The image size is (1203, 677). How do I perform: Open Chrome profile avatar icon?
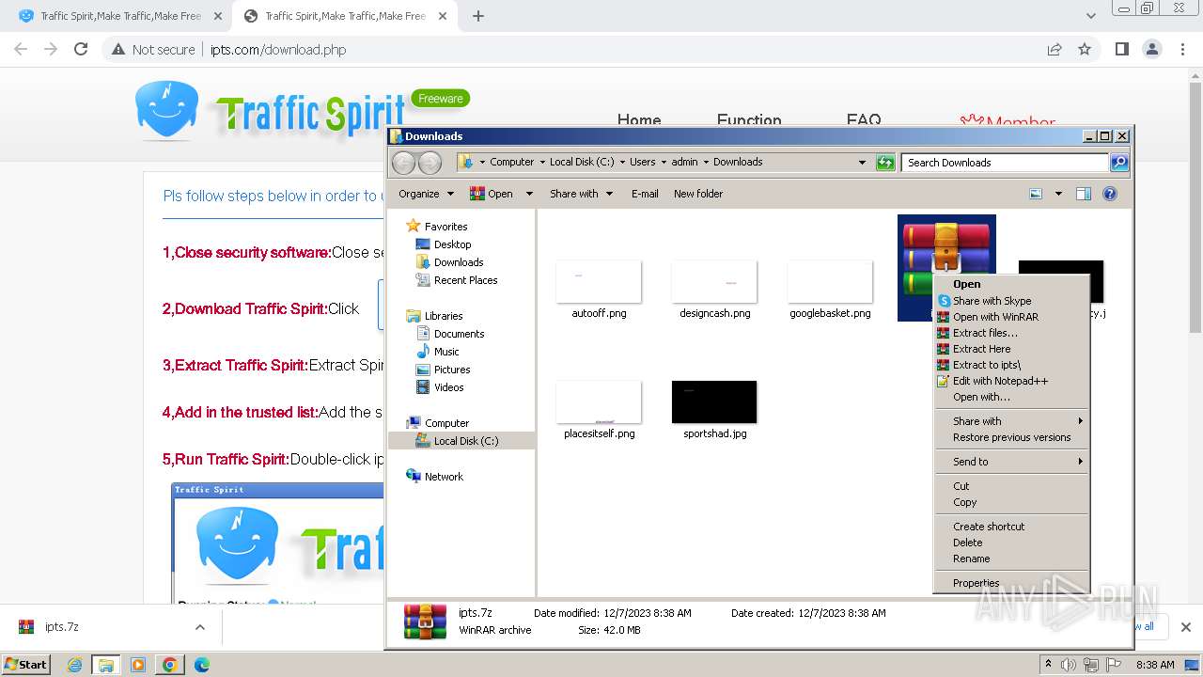coord(1151,49)
